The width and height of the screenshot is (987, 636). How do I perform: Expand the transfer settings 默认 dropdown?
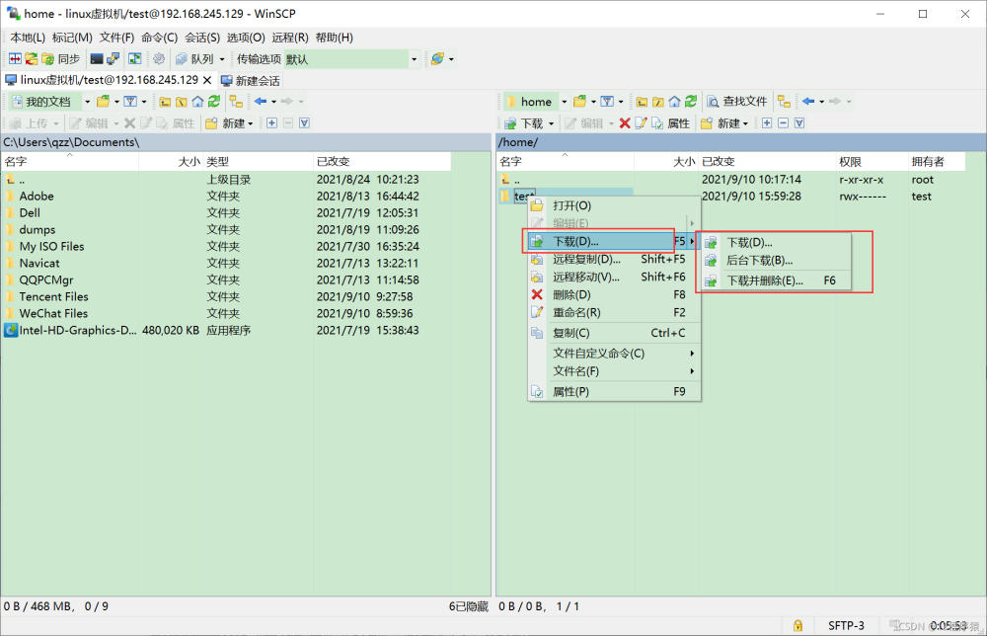[x=414, y=59]
